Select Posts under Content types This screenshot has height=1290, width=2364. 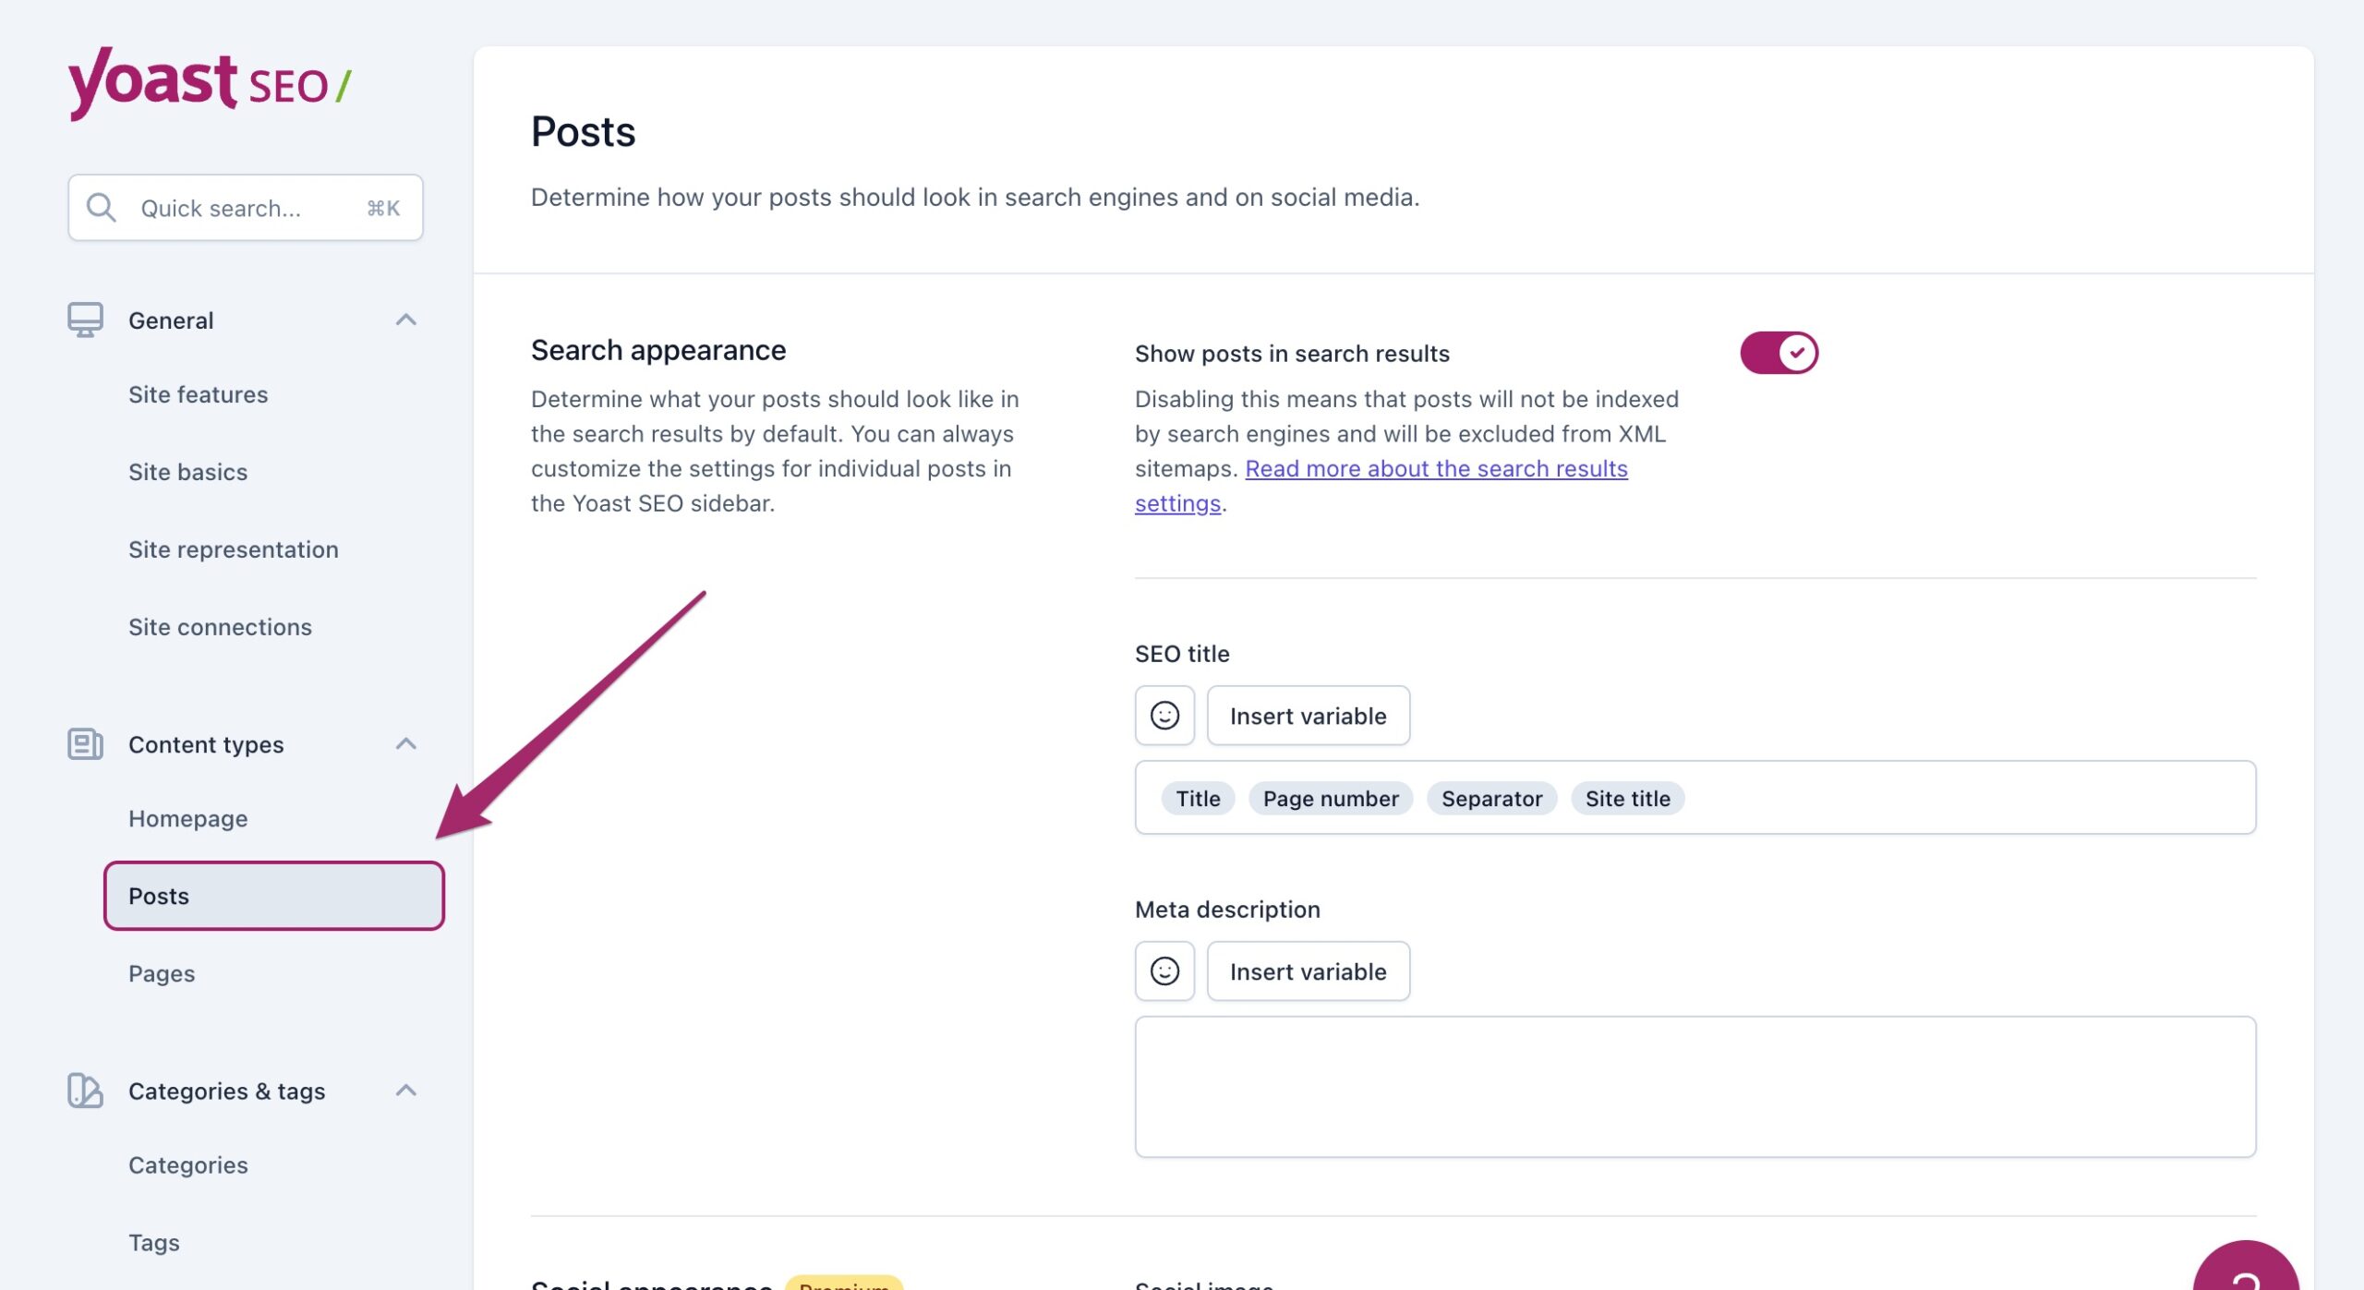(x=273, y=896)
